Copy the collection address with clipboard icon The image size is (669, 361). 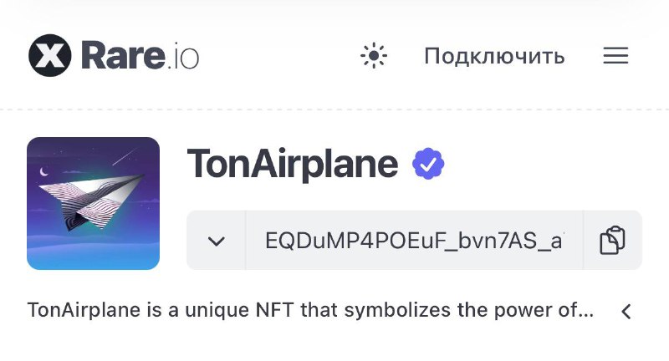coord(613,241)
